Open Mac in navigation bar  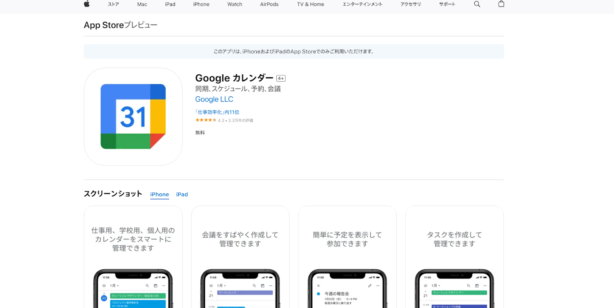point(142,4)
